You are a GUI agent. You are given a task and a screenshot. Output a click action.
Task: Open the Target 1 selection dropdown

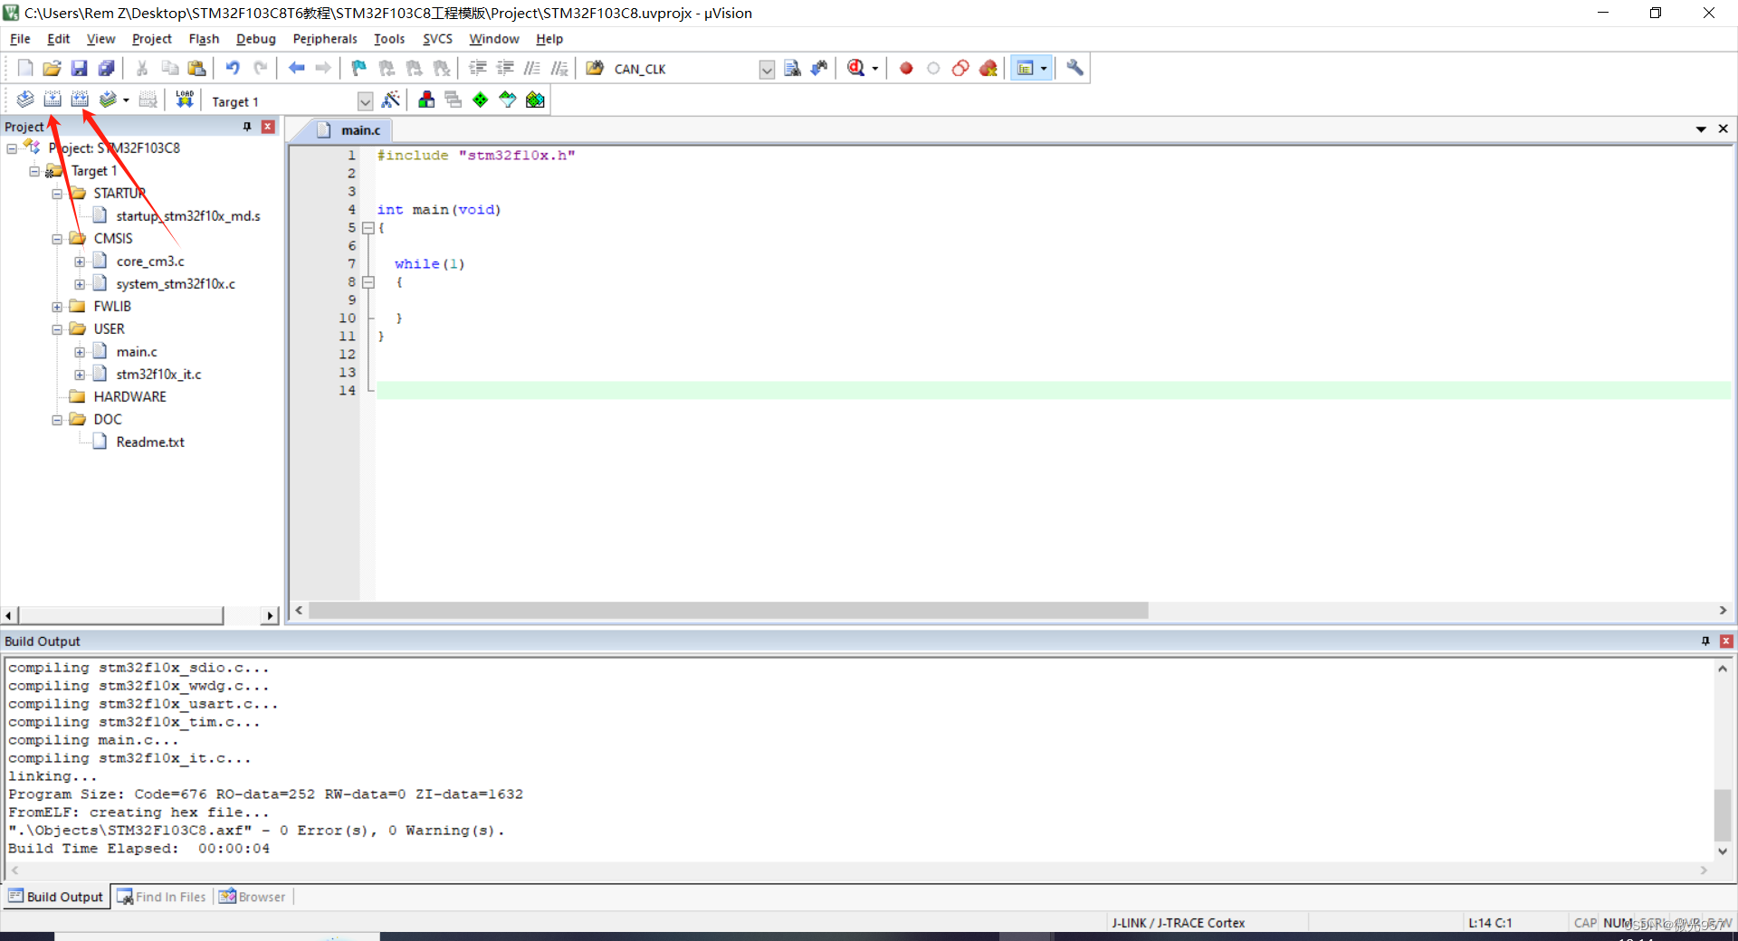pos(365,101)
